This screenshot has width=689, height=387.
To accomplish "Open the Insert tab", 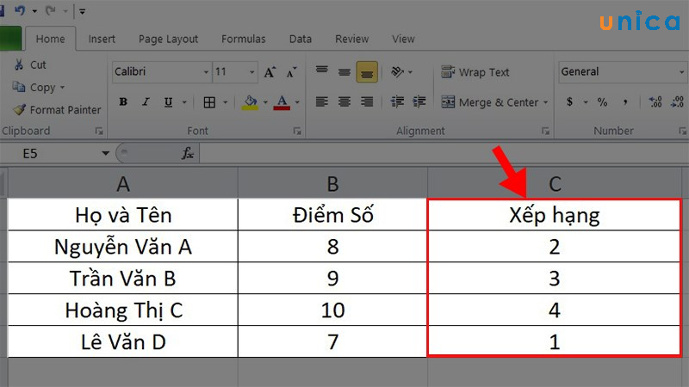I will click(102, 39).
